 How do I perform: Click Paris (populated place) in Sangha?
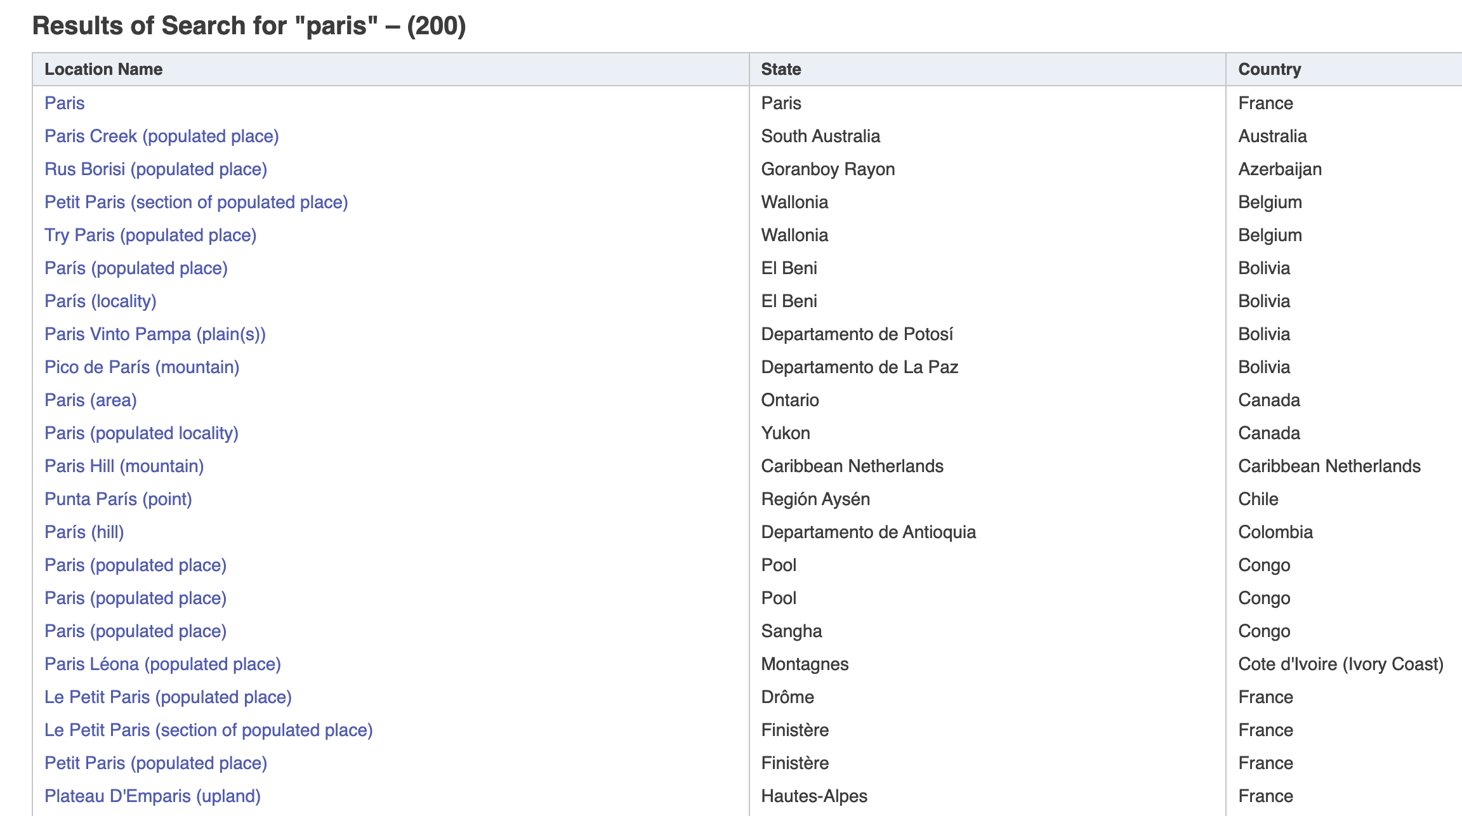pyautogui.click(x=135, y=631)
